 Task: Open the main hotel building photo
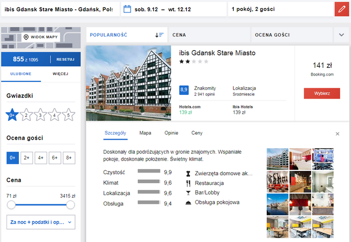[x=129, y=83]
